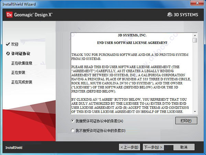Image resolution: width=206 pixels, height=155 pixels.
Task: Close the InstallShield Wizard window
Action: click(197, 3)
